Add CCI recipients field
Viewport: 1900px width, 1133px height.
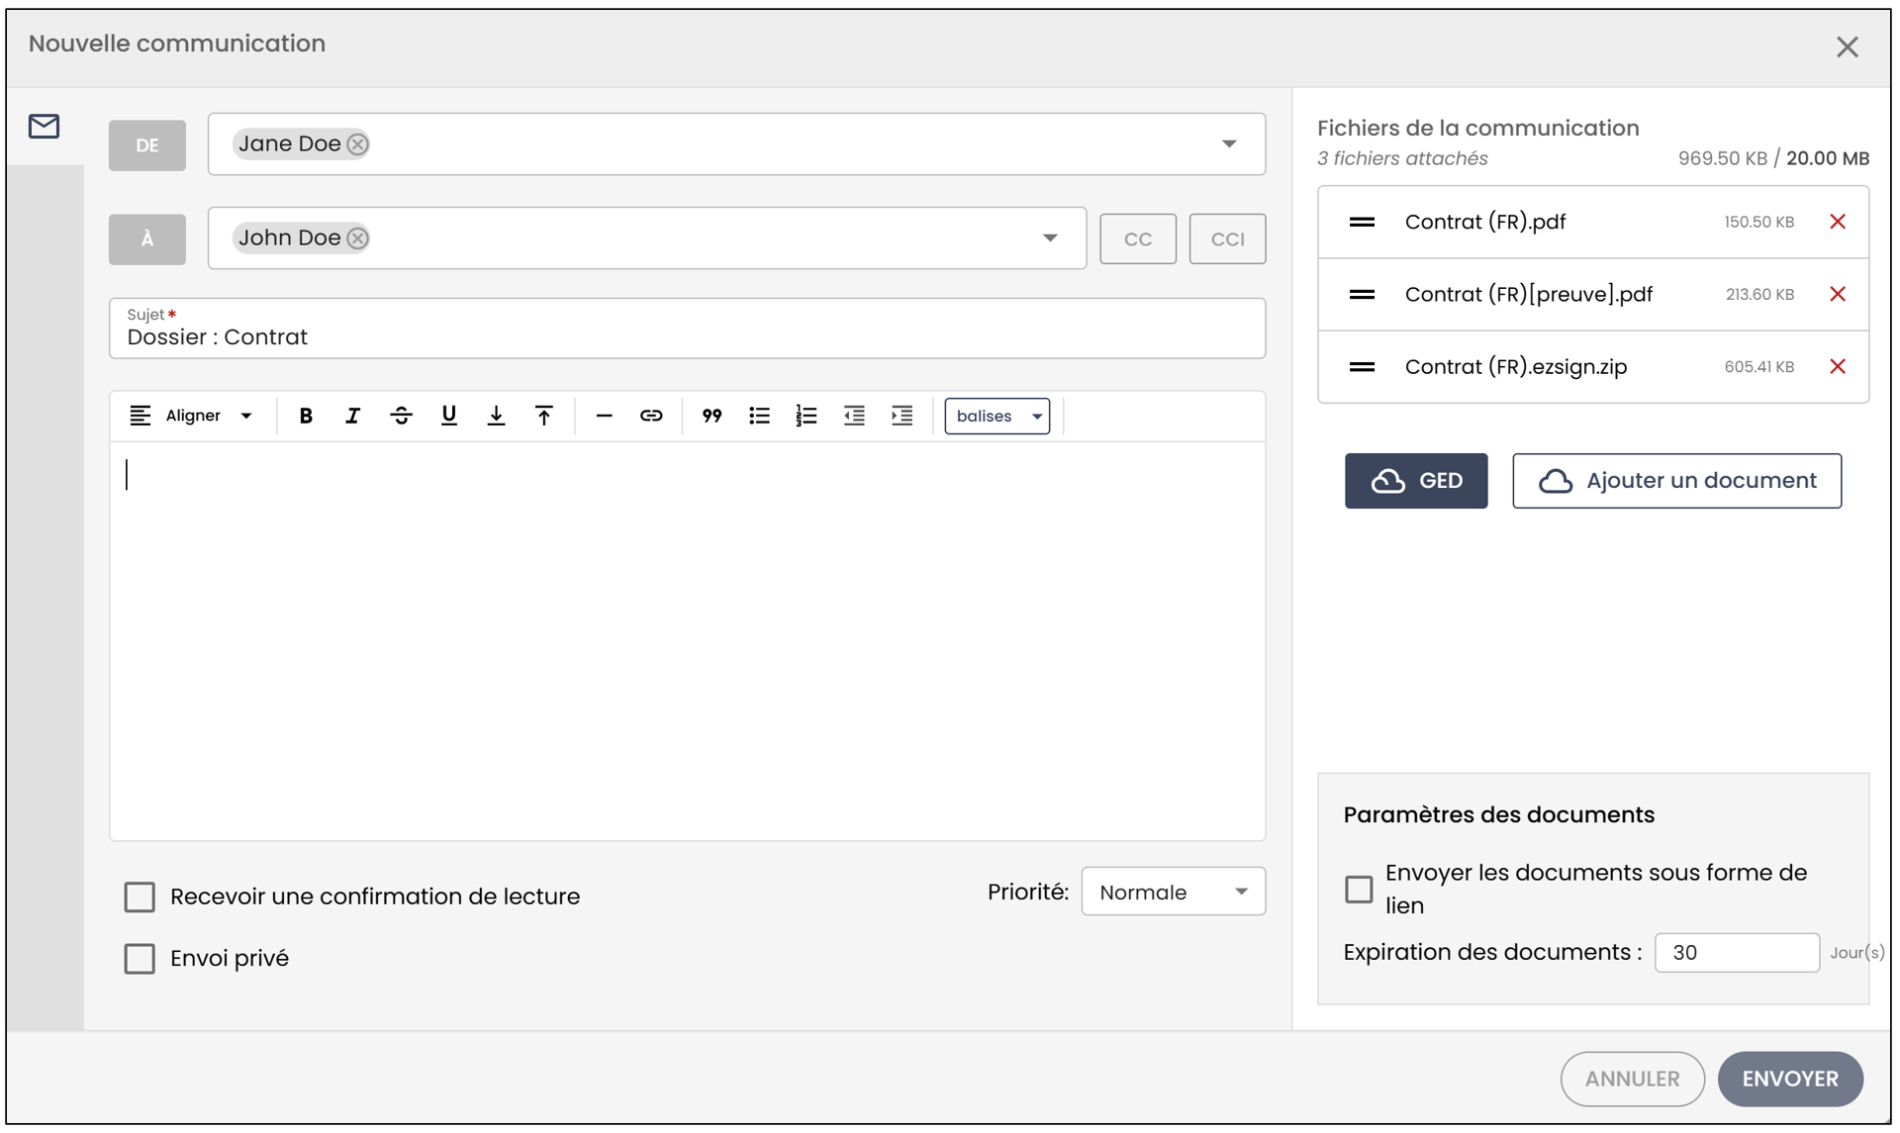1227,238
